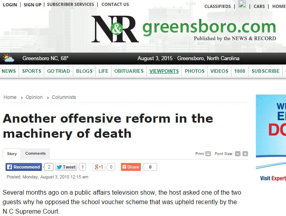Go to Home breadcrumb link
The image size is (286, 216).
point(10,97)
